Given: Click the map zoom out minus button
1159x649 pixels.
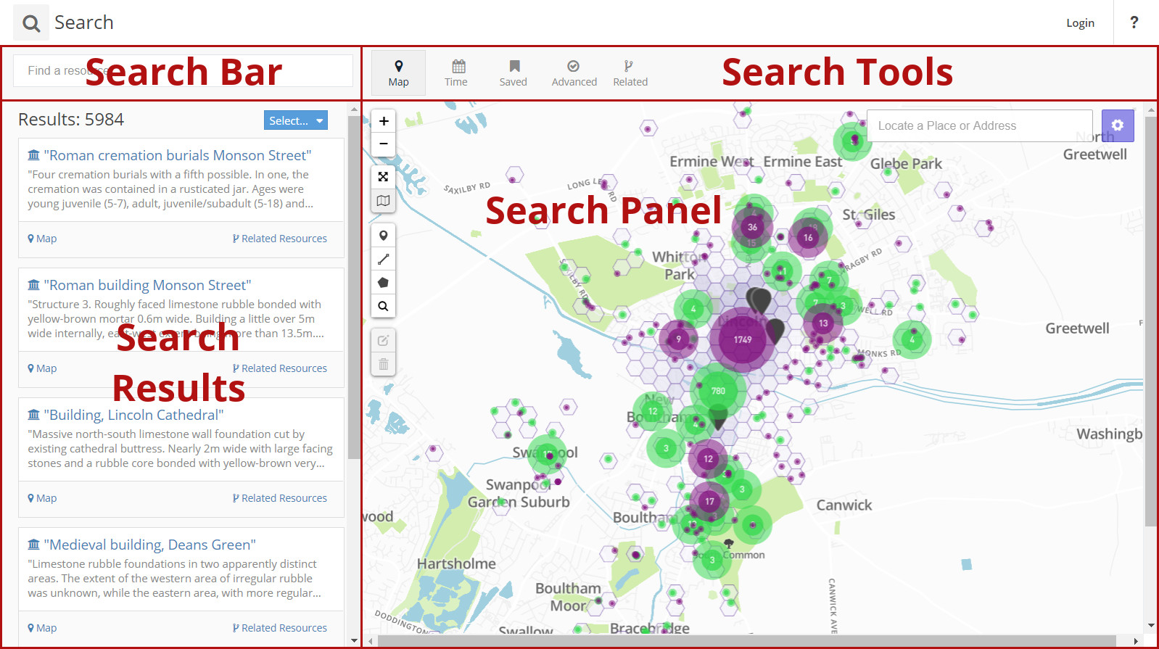Looking at the screenshot, I should click(x=384, y=144).
